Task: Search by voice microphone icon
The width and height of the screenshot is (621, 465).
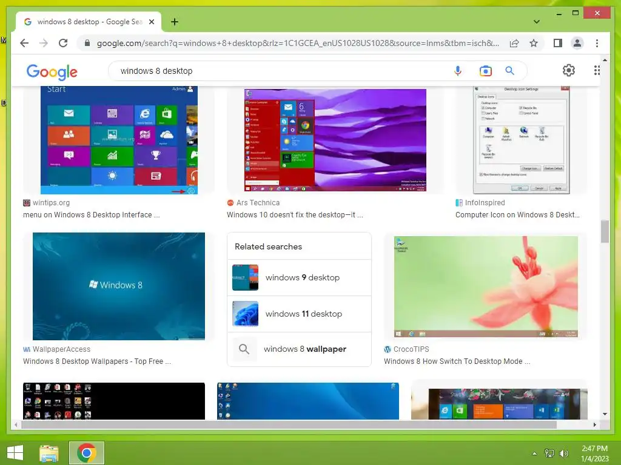Action: click(457, 71)
